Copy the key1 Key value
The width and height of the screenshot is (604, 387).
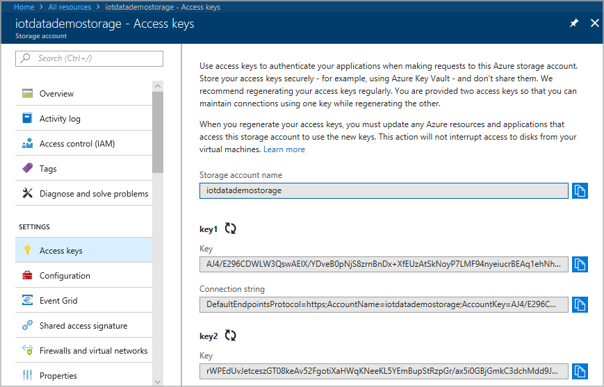[580, 264]
